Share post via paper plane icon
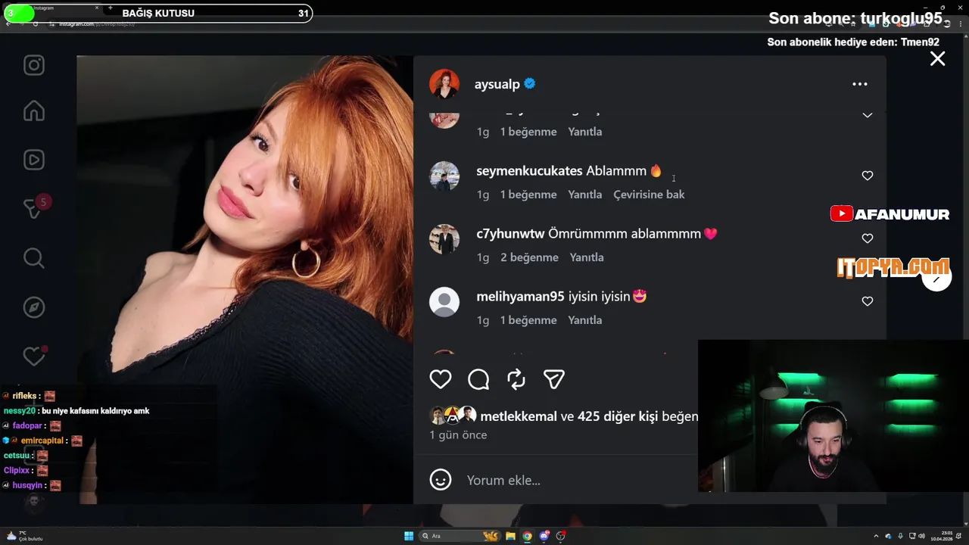 554,378
